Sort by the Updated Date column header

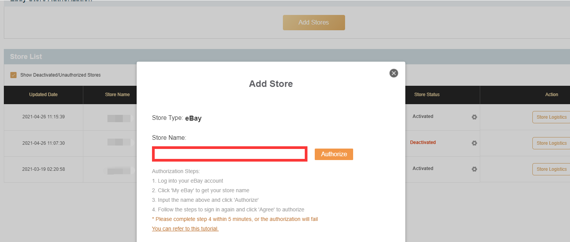coord(43,95)
